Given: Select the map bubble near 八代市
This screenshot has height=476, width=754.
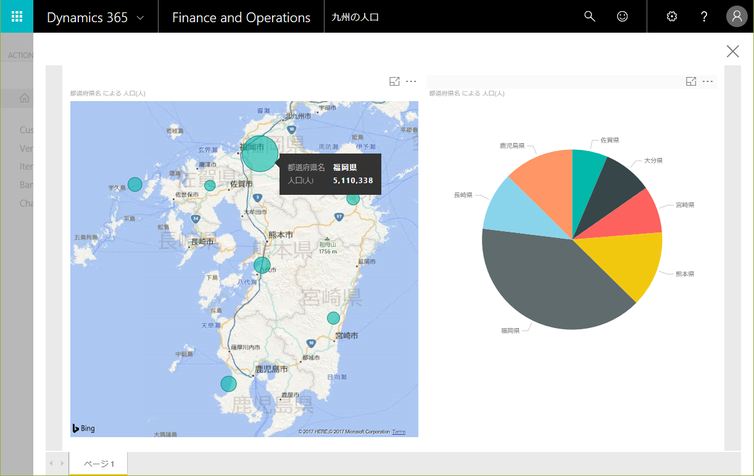Looking at the screenshot, I should [262, 266].
